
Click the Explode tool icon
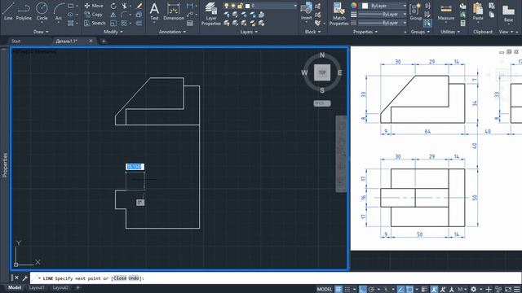click(x=139, y=15)
